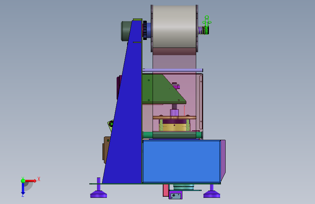Select the large gray material roll drum

point(174,26)
